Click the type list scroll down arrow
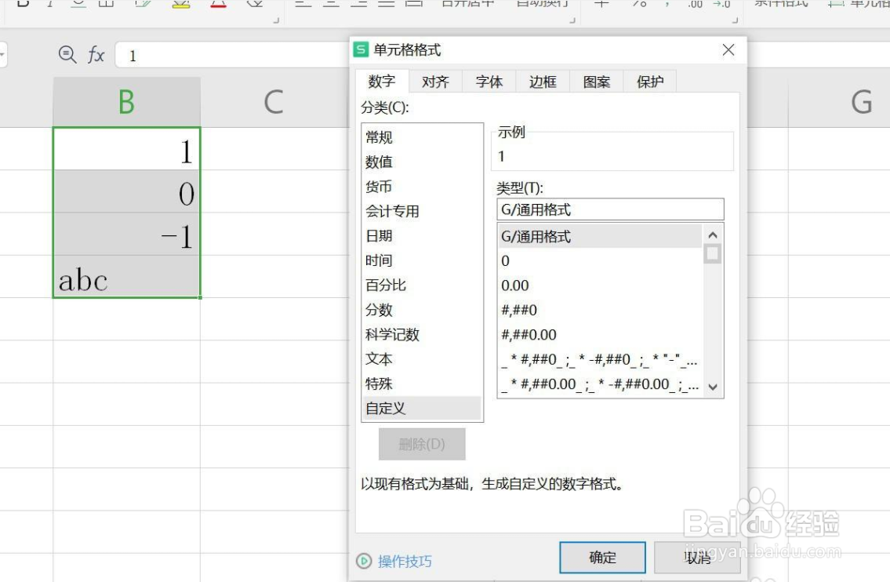This screenshot has height=582, width=890. [713, 387]
